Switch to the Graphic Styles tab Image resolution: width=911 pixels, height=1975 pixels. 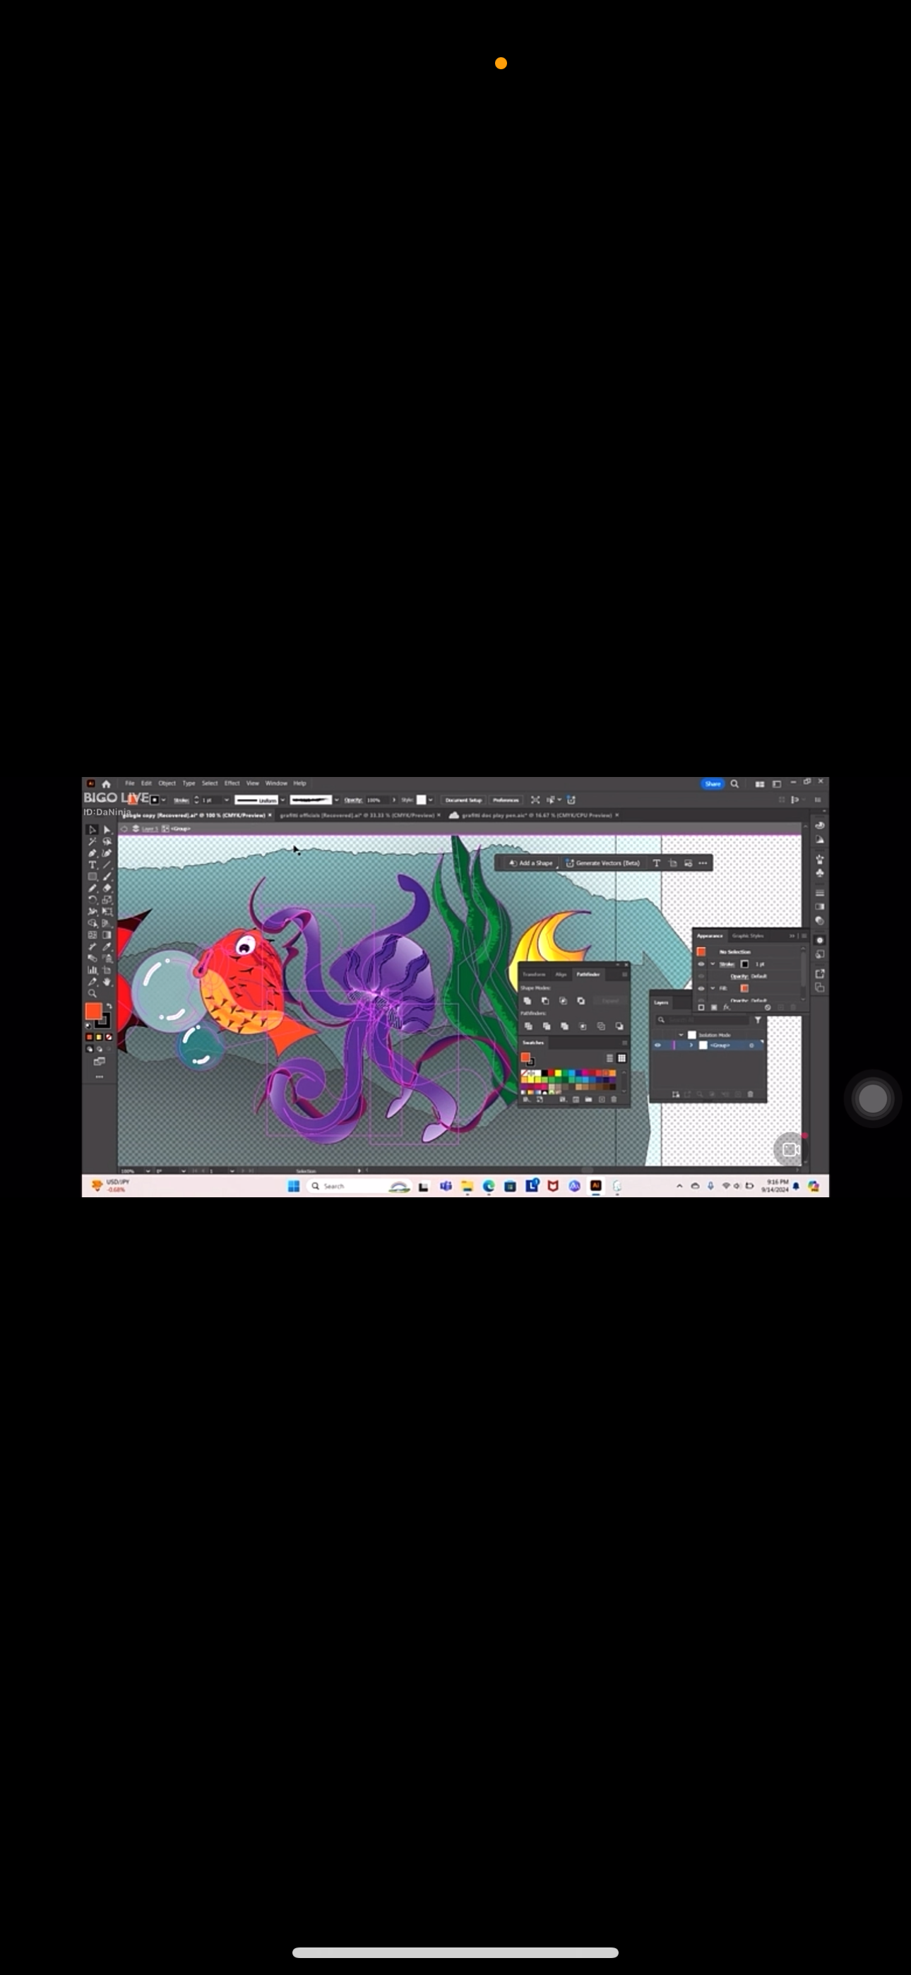pyautogui.click(x=748, y=936)
